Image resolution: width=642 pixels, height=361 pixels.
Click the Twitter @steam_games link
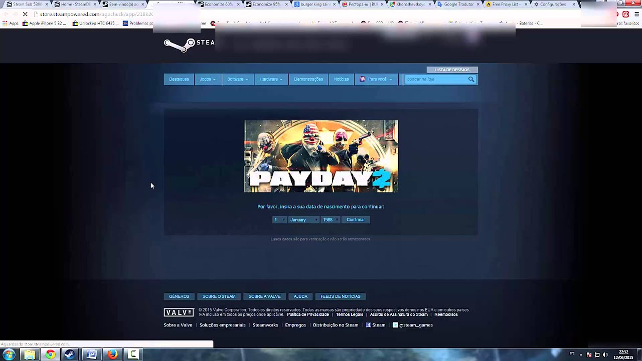[412, 325]
